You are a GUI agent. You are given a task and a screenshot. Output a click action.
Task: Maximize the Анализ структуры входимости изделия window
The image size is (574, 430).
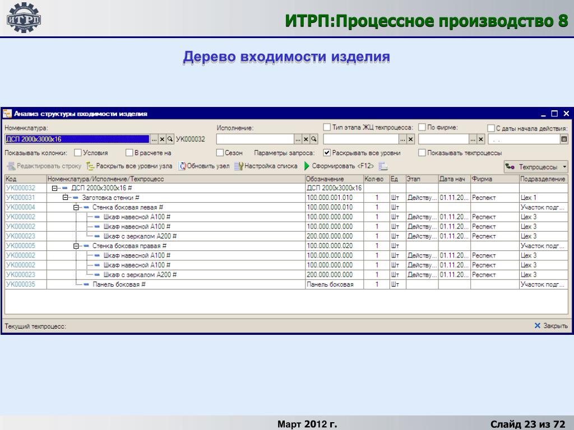tap(554, 114)
